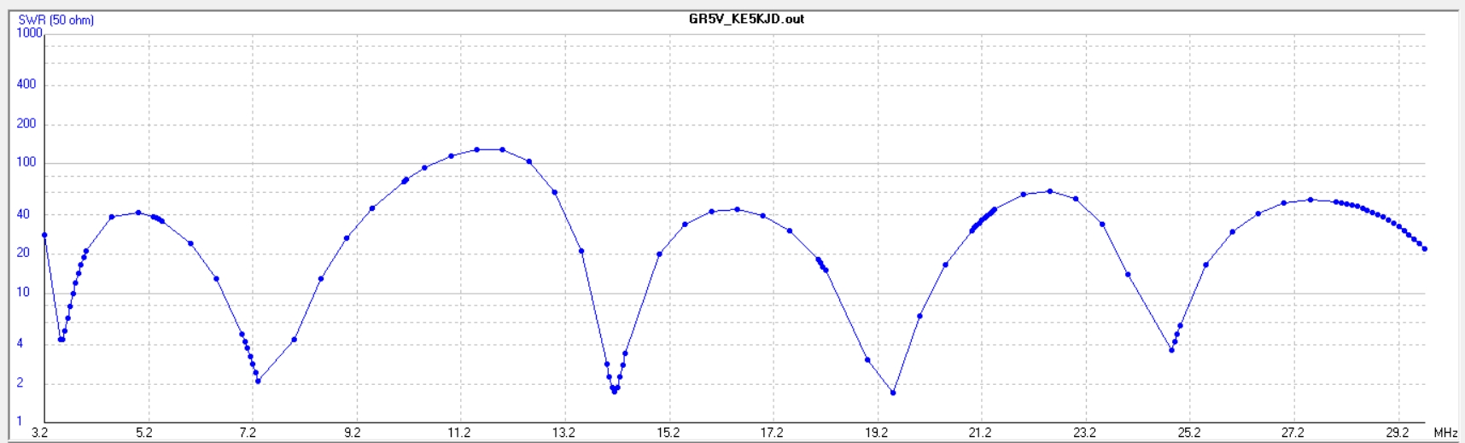Click the 100 SWR axis label
The image size is (1465, 443).
point(26,162)
